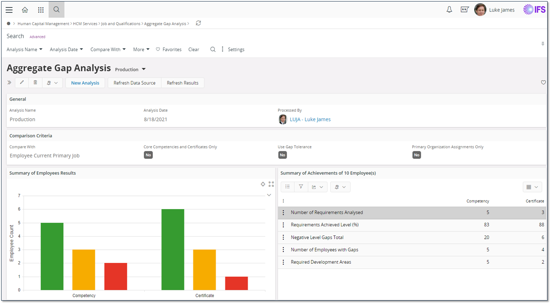Viewport: 551px width, 304px height.
Task: Click the green Certificate bar in chart
Action: [173, 249]
